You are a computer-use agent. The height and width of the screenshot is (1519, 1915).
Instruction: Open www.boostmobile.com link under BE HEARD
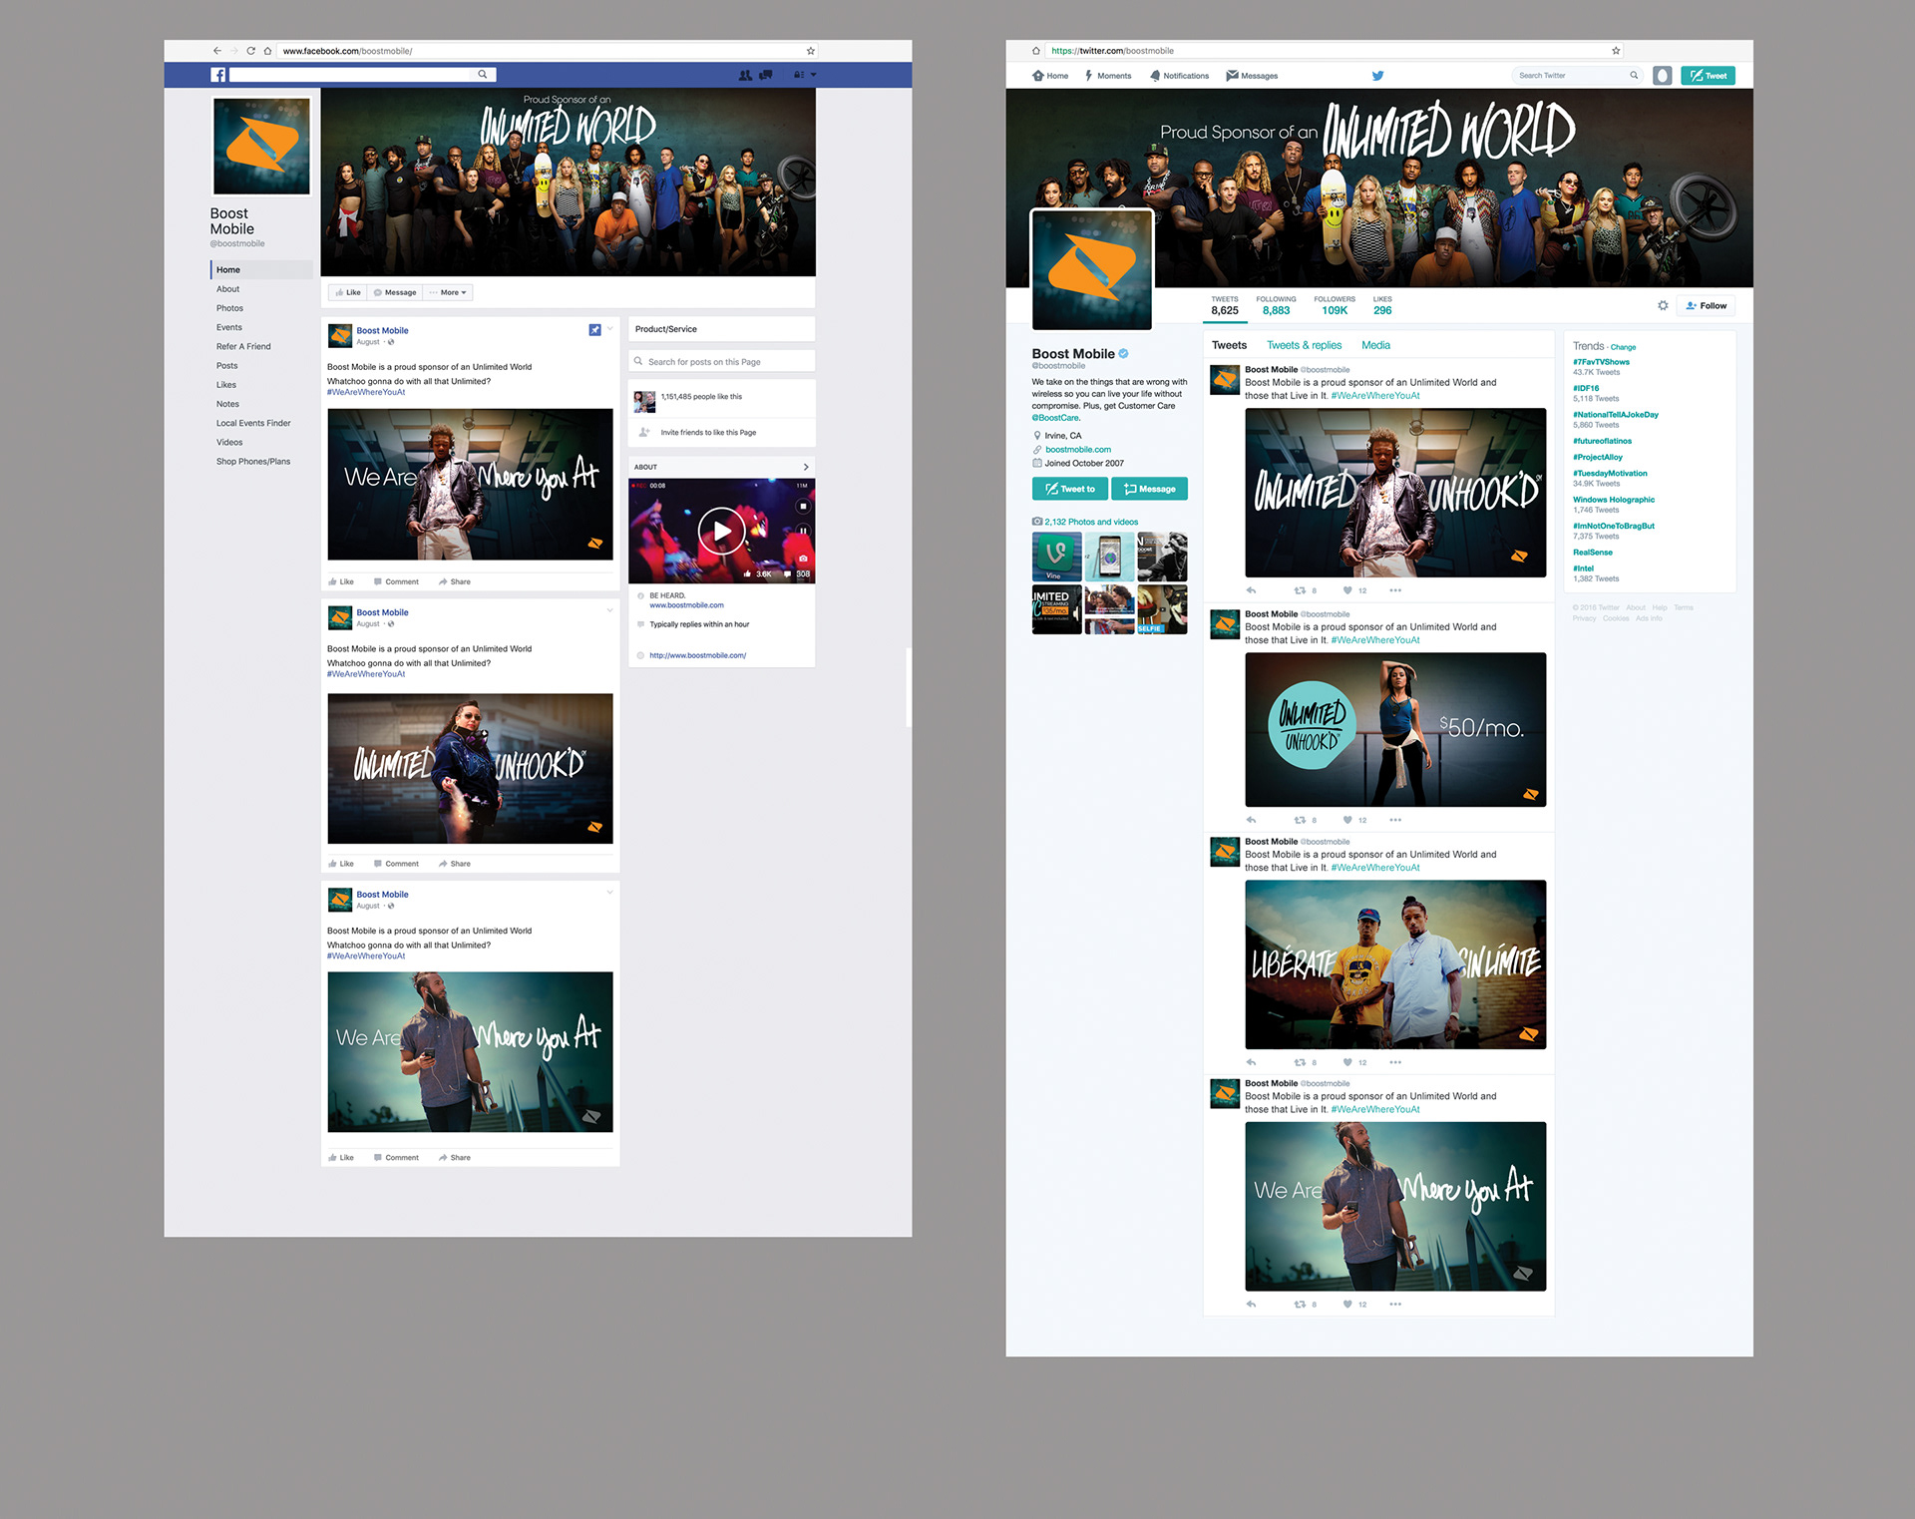pos(686,605)
